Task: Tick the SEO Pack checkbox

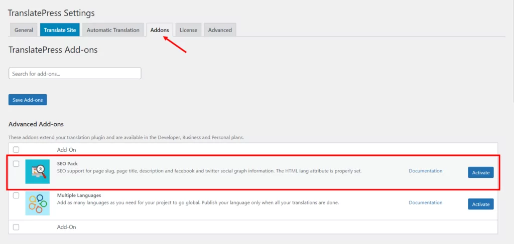Action: (16, 164)
